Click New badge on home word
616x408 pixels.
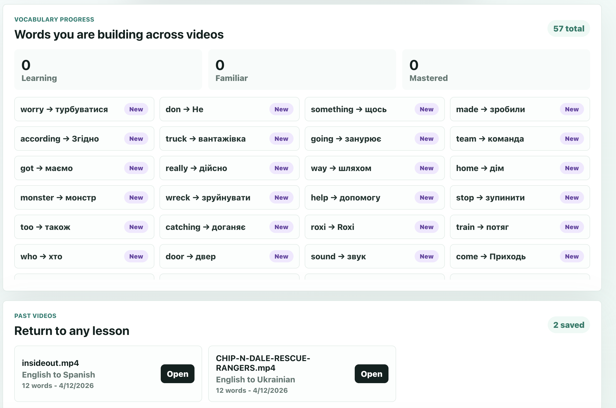click(x=572, y=168)
